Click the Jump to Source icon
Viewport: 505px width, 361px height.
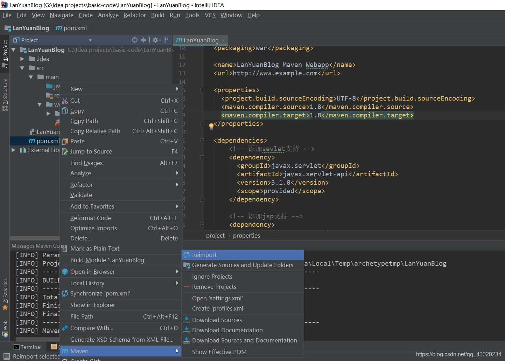(x=65, y=151)
